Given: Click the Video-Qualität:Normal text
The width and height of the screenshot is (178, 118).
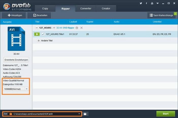Looking at the screenshot, I should [x=13, y=81].
